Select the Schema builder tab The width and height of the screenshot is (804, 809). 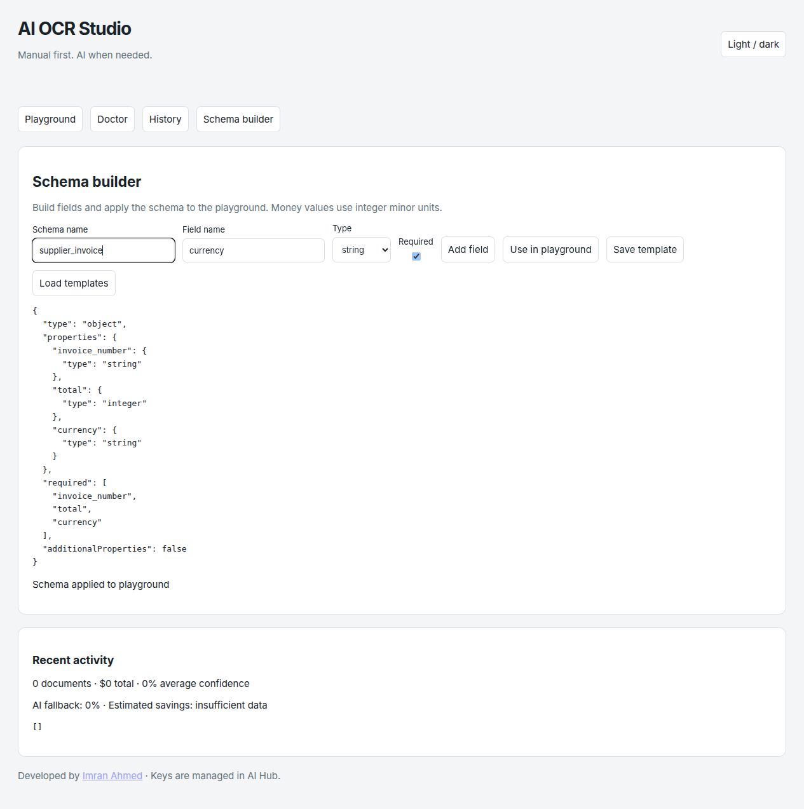point(238,119)
